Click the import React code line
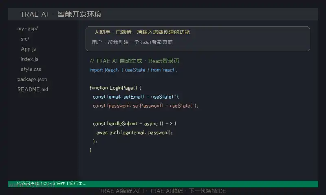This screenshot has height=195, width=326. coord(133,70)
